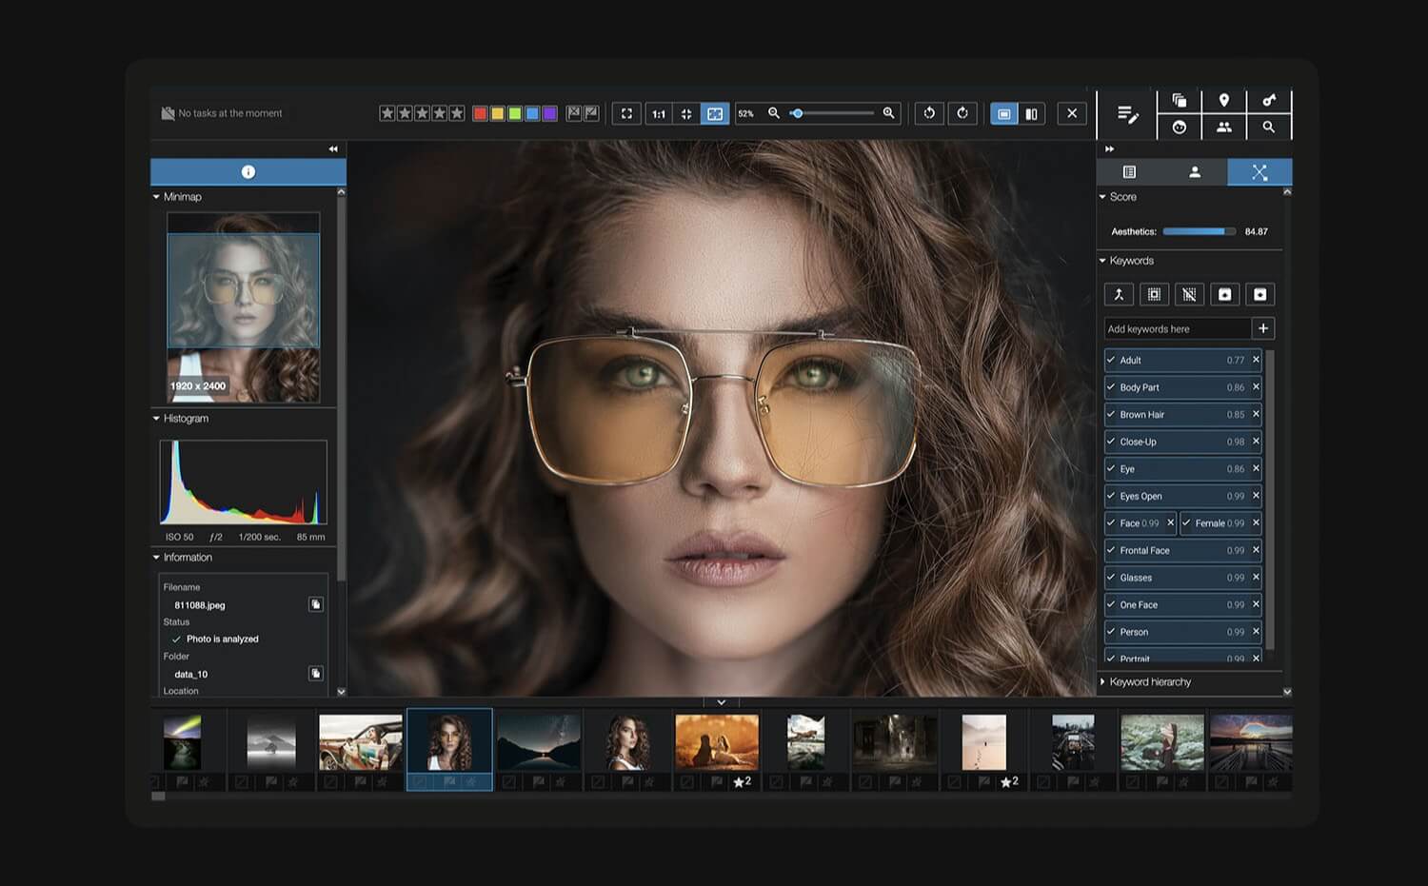Click the zoom in magnifier icon

click(x=888, y=113)
